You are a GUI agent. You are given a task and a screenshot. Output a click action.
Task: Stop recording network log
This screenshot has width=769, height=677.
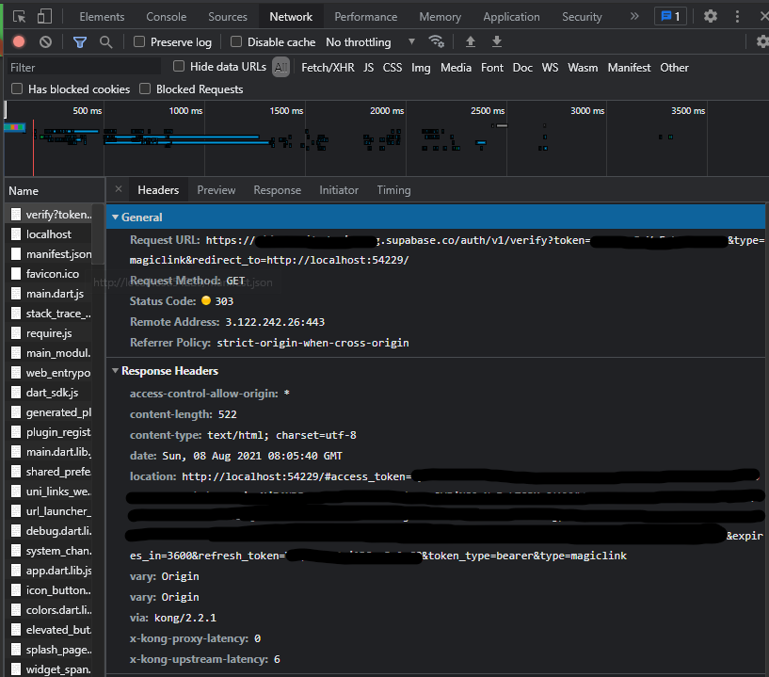19,42
